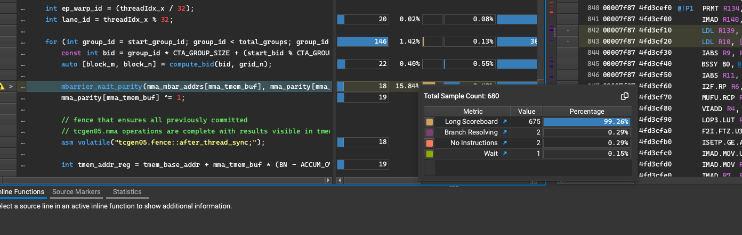Select the 'const int bid' source line
This screenshot has height=235, width=742.
[196, 53]
